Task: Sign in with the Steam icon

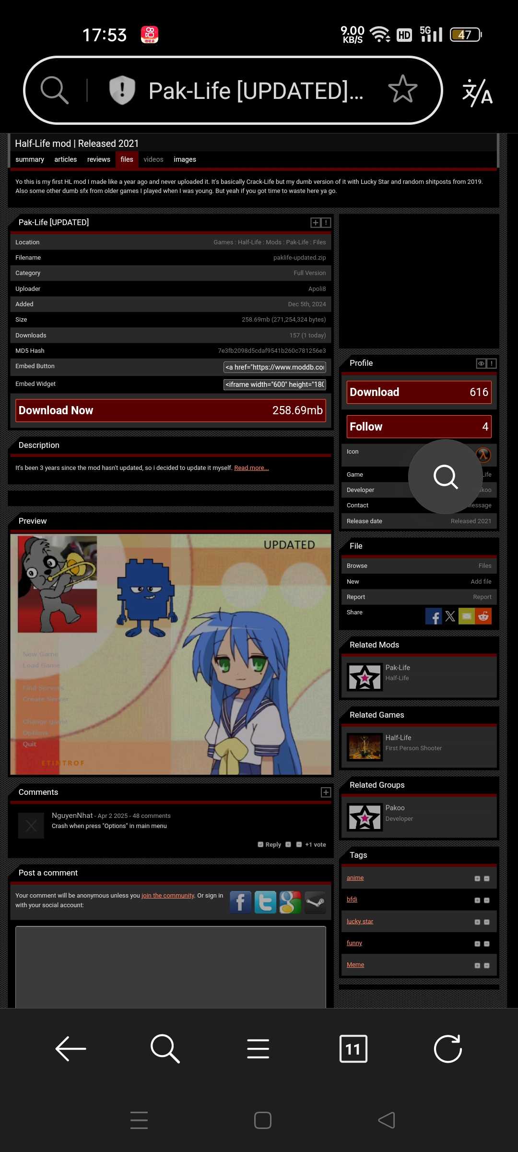Action: (x=315, y=902)
